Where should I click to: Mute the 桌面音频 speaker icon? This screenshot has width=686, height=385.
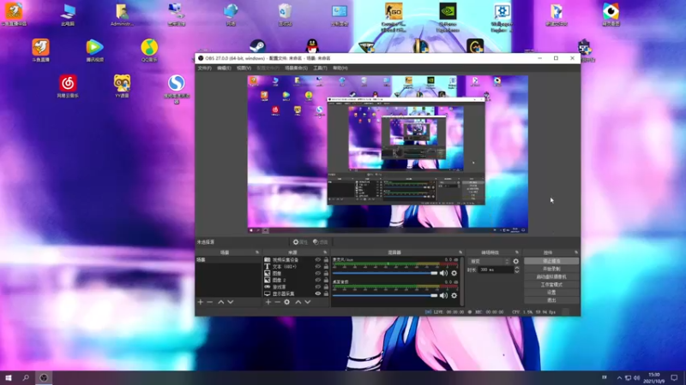click(443, 295)
